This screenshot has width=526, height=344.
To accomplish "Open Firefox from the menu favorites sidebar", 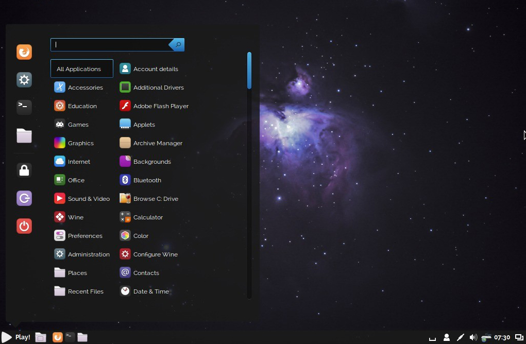I will 24,52.
